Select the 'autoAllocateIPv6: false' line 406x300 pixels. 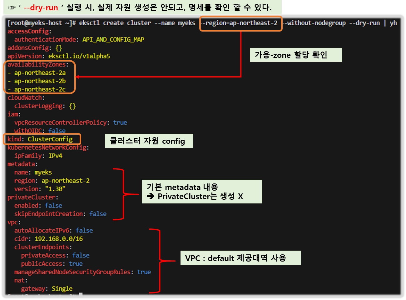[x=54, y=230]
